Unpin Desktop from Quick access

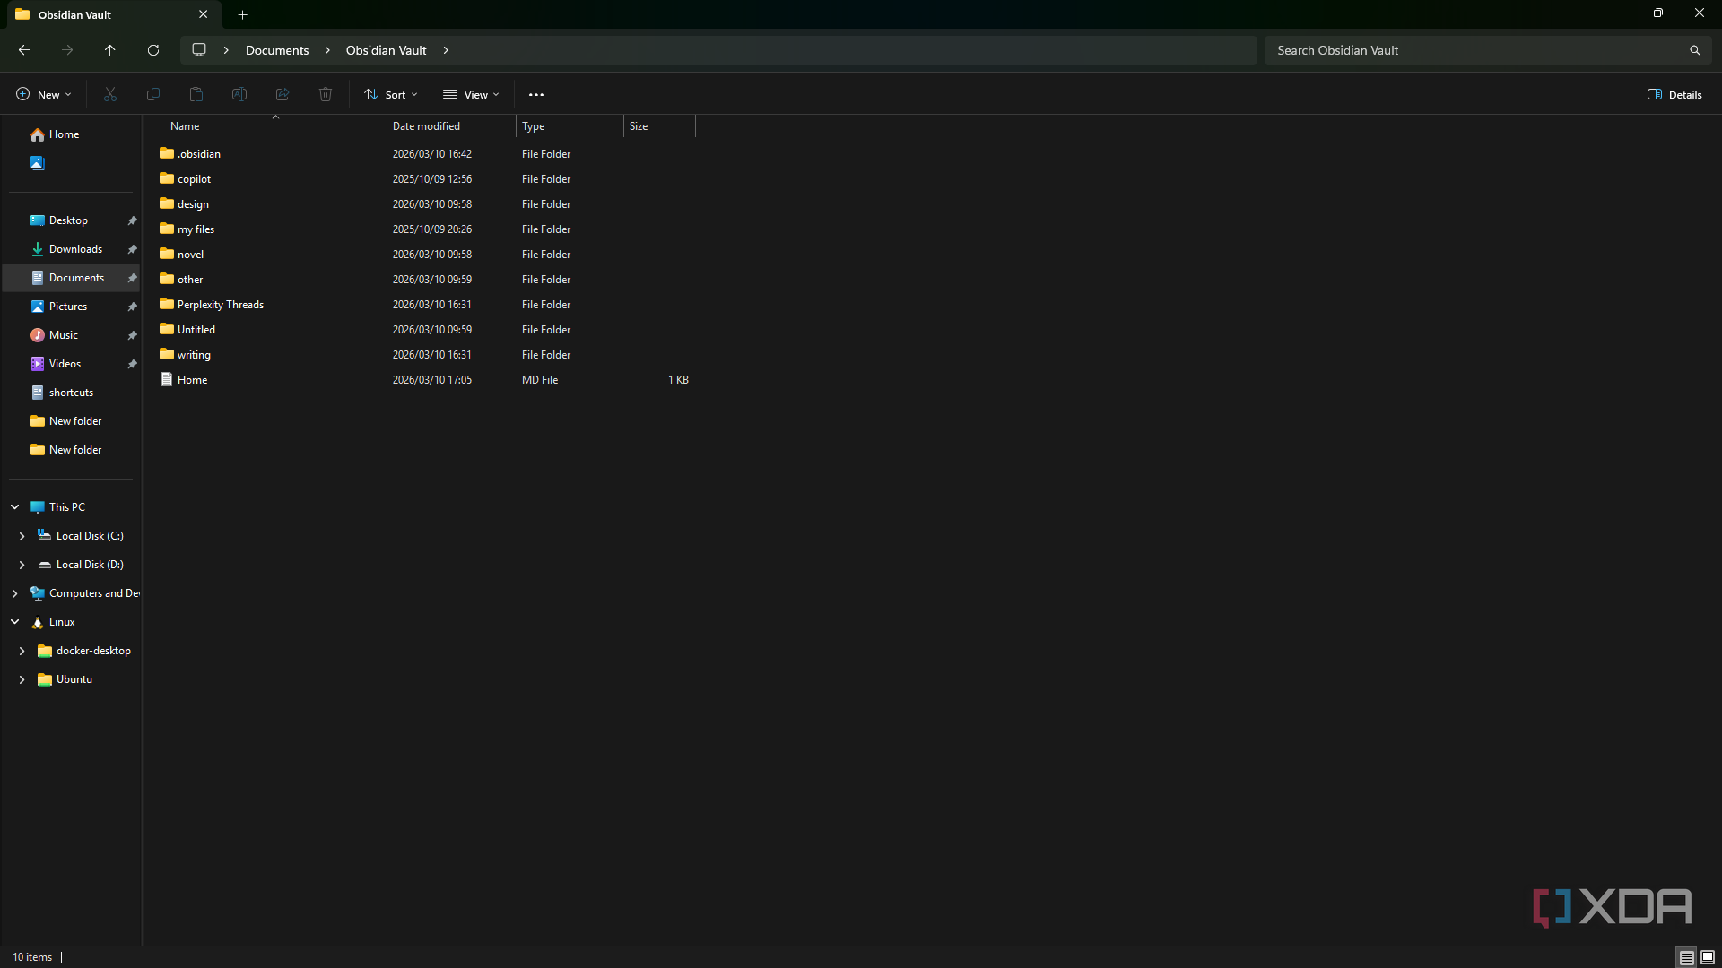pyautogui.click(x=133, y=220)
